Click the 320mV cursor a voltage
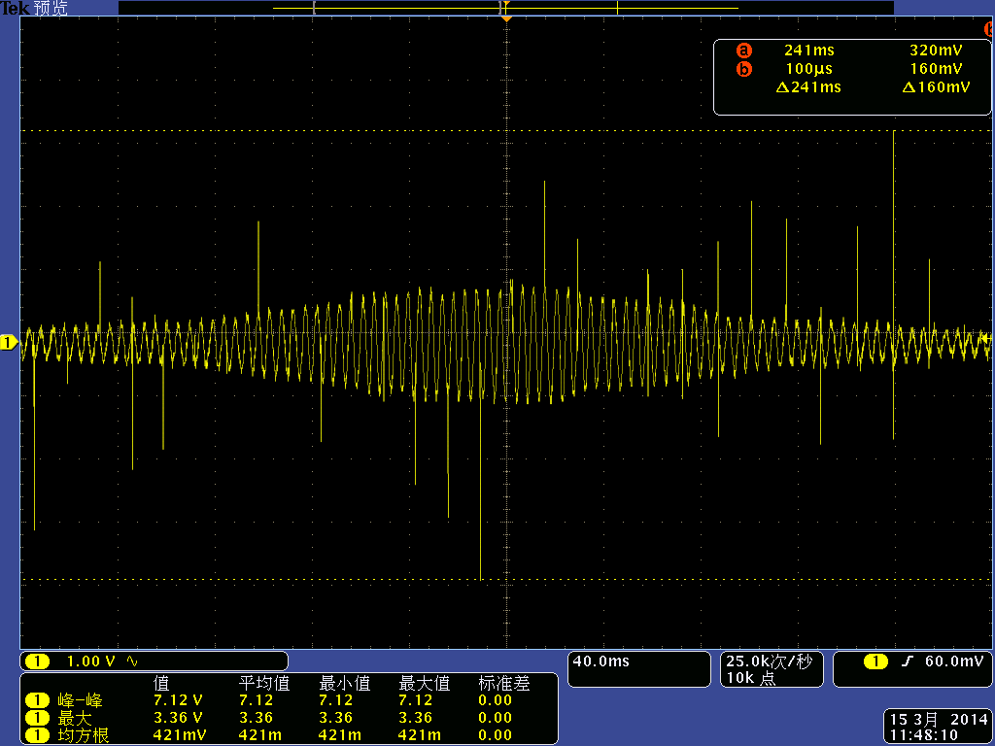 pos(936,51)
